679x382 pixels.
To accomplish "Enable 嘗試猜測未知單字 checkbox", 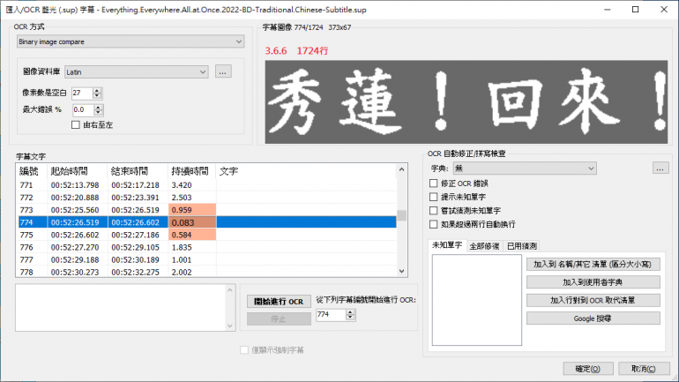I will pyautogui.click(x=434, y=211).
